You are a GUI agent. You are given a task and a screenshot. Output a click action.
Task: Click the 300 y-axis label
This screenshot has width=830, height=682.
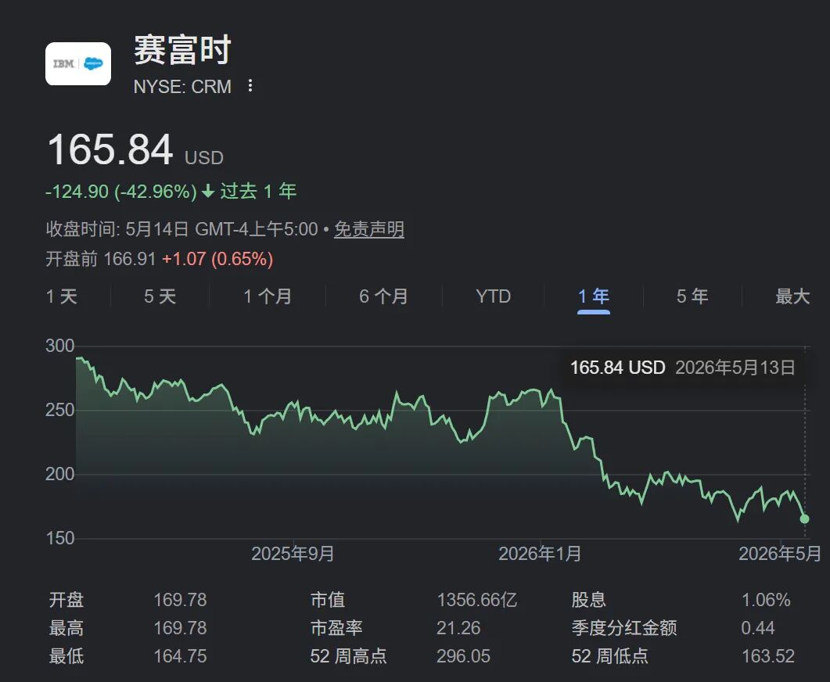pyautogui.click(x=59, y=346)
